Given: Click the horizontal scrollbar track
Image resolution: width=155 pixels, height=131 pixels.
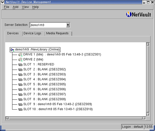Looking at the screenshot, I should coord(75,118).
